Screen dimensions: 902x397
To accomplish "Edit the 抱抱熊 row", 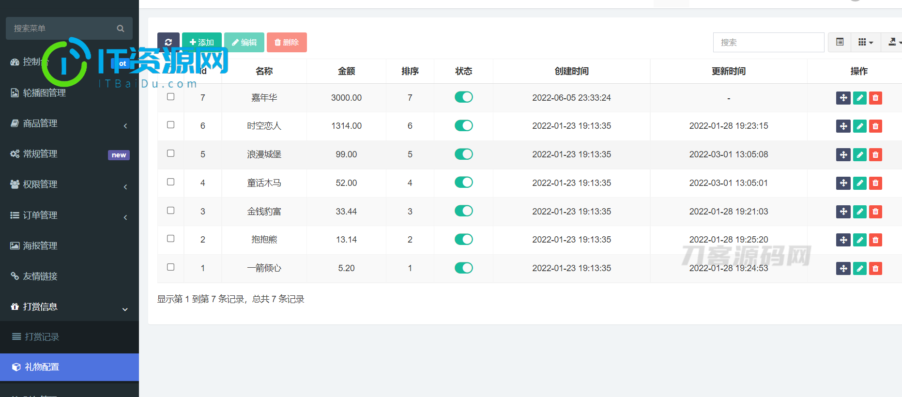I will pos(859,240).
